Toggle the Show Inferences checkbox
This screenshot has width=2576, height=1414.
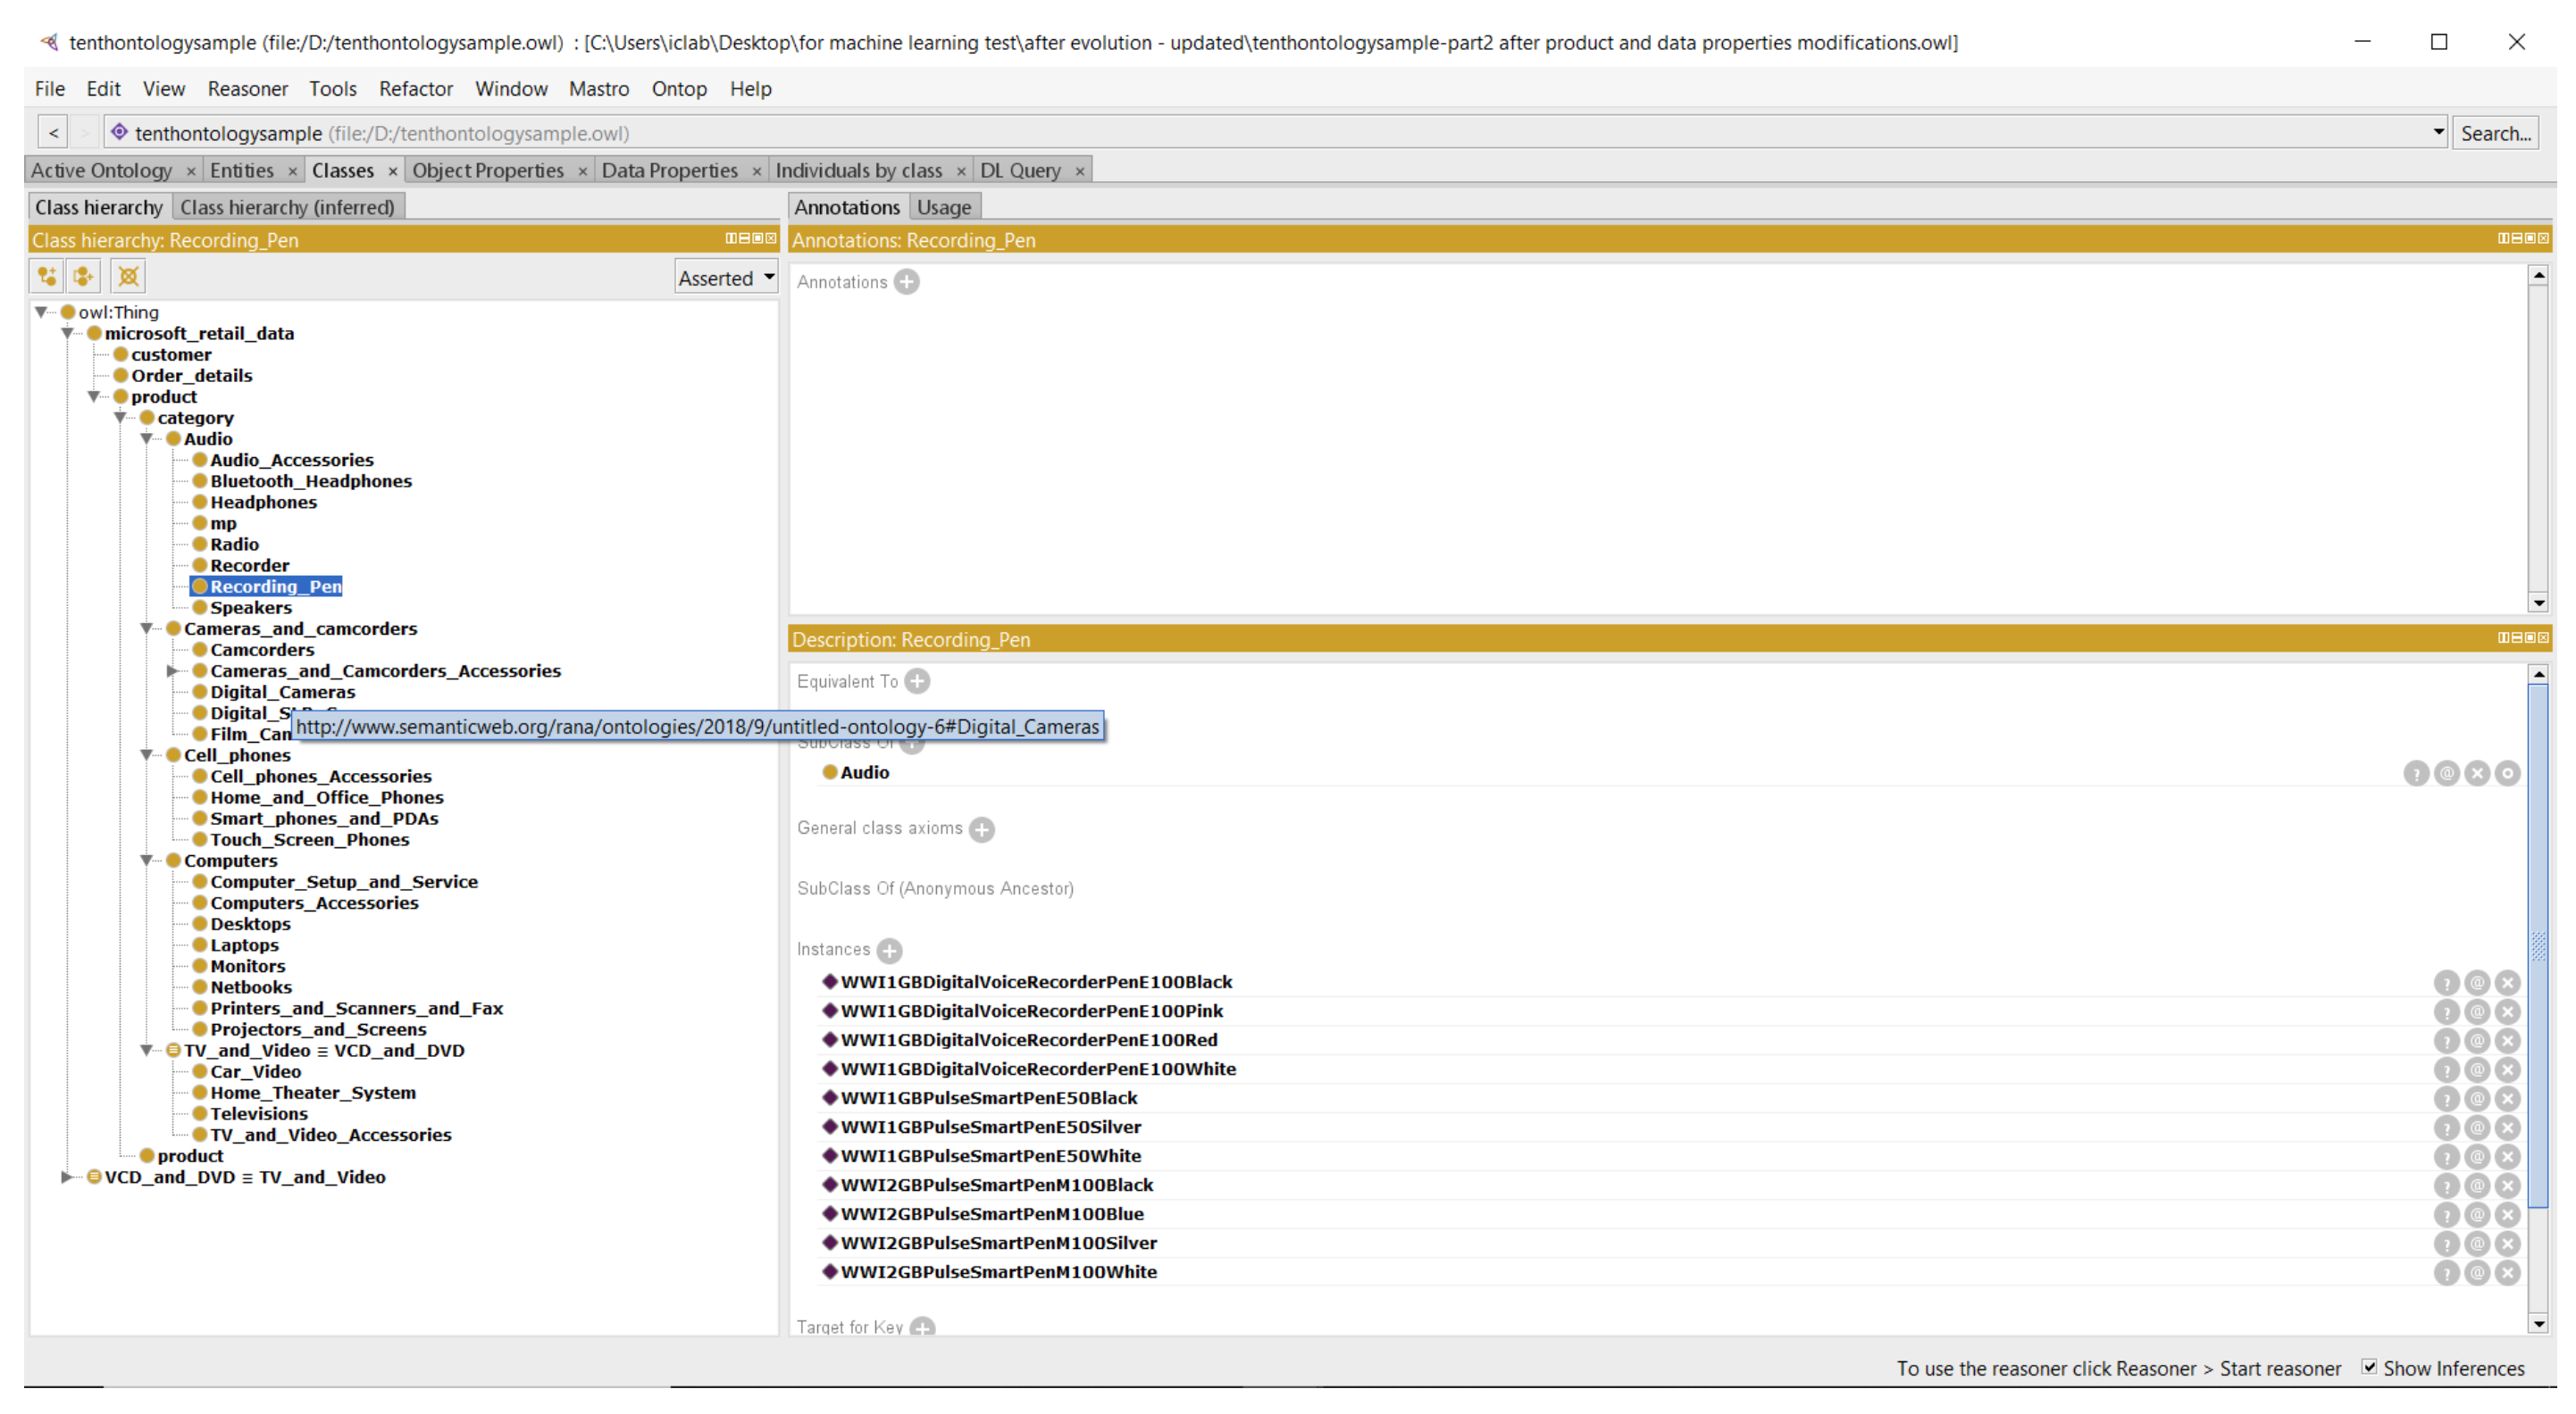2369,1368
